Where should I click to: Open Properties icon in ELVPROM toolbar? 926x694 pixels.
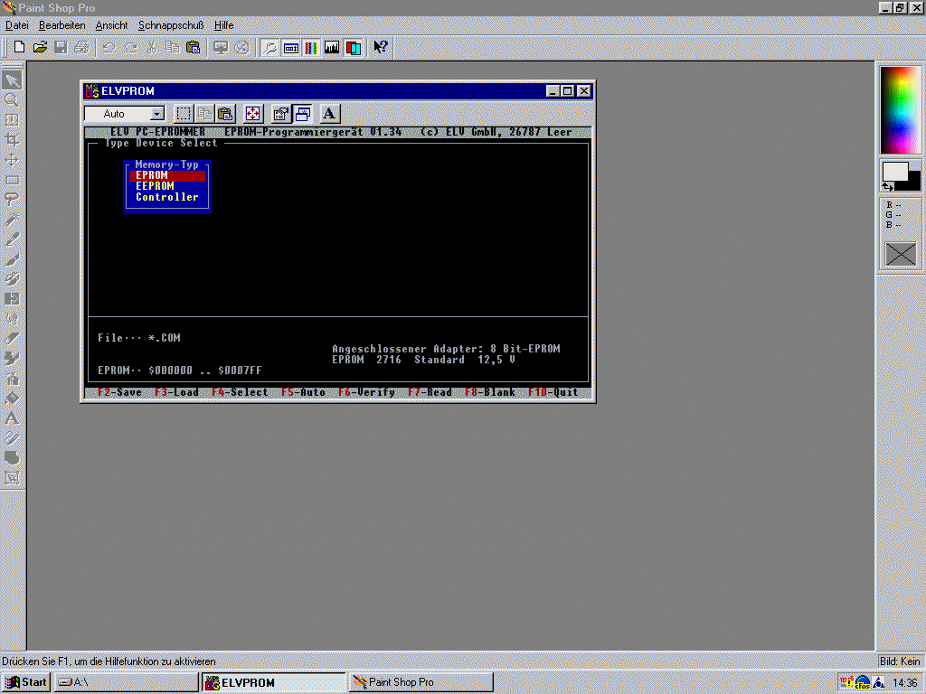pos(281,113)
